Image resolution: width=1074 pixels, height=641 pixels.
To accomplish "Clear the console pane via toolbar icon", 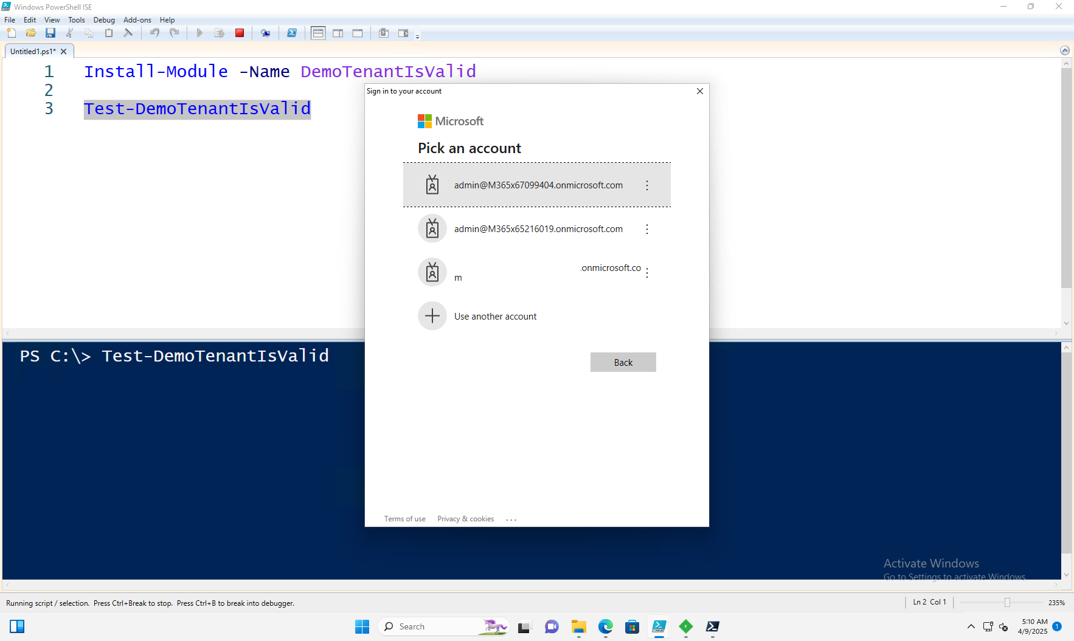I will click(128, 33).
